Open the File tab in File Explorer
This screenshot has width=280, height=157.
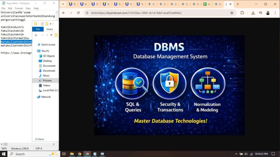pyautogui.click(x=38, y=29)
